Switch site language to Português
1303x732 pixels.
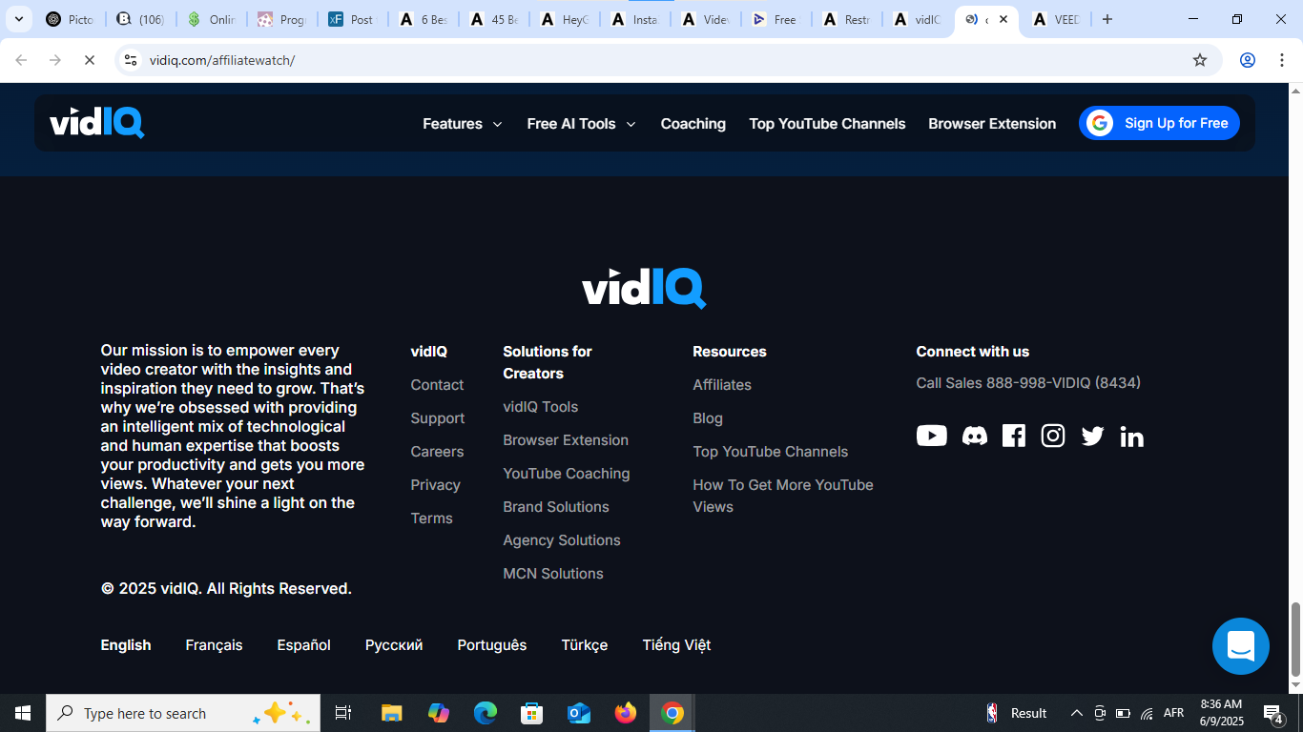(492, 645)
